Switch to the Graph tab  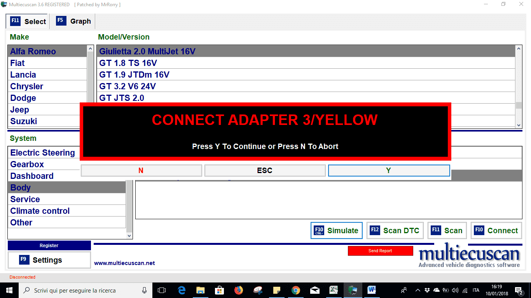coord(74,21)
